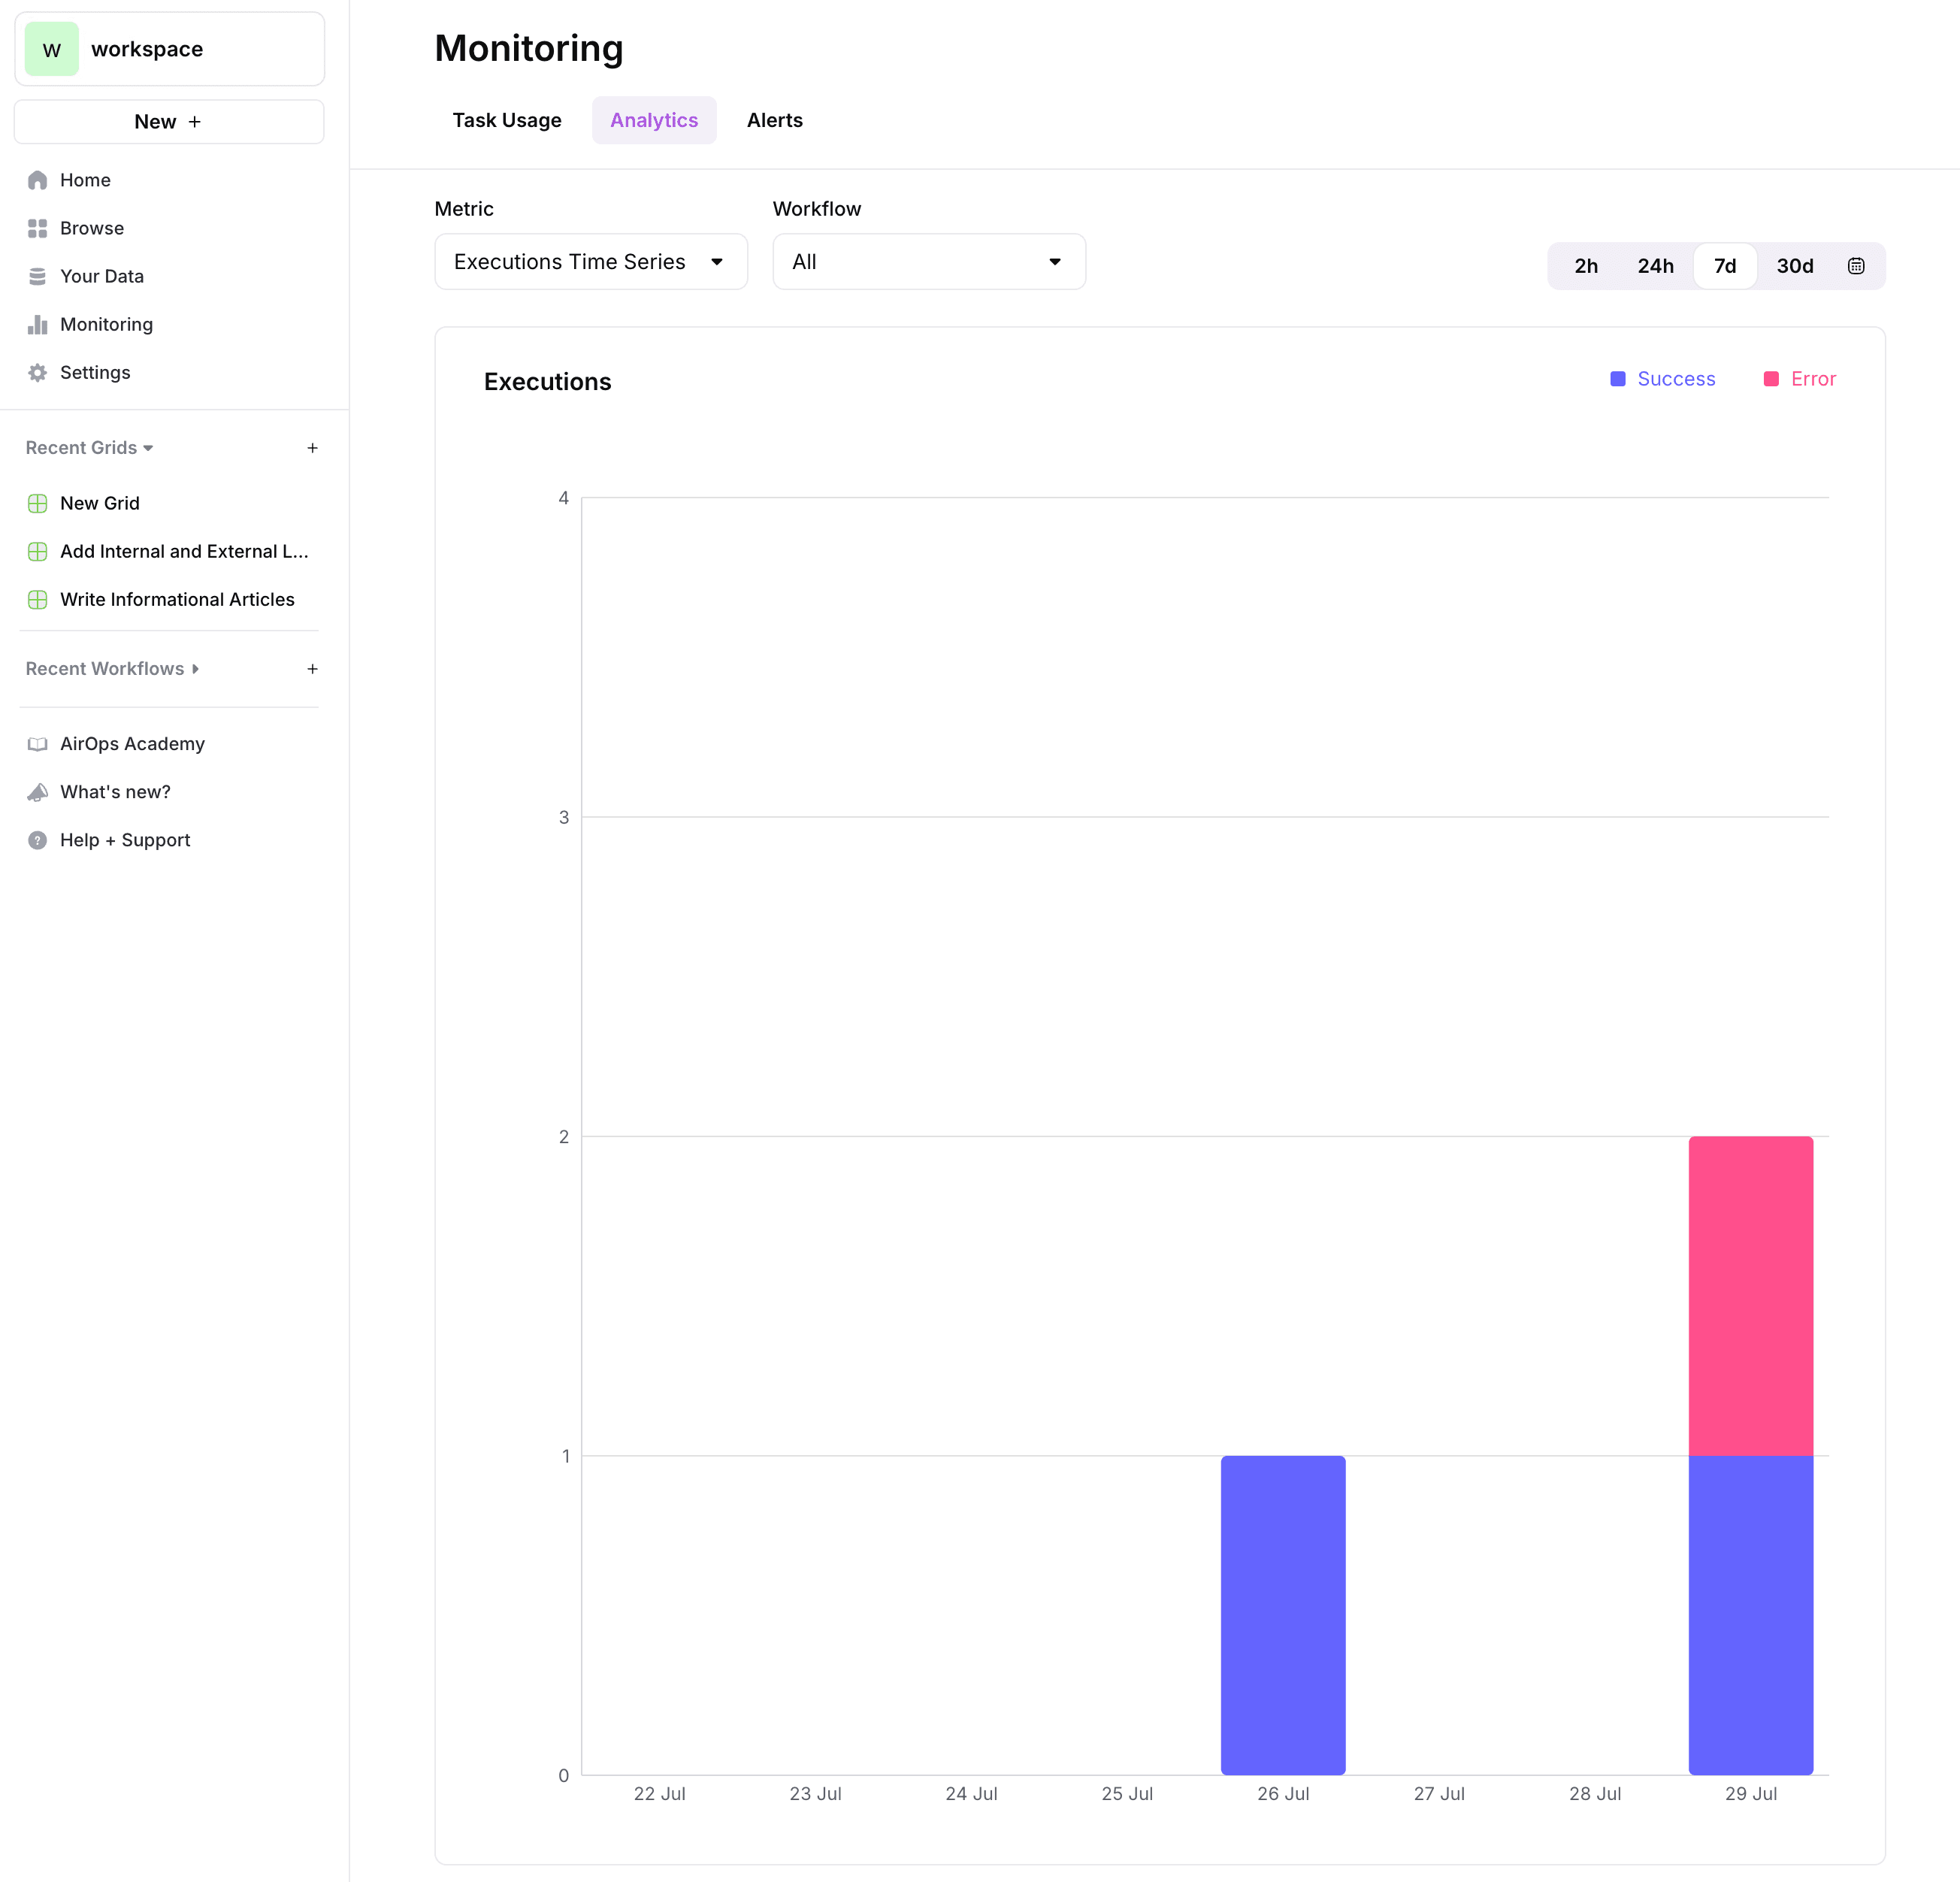Viewport: 1960px width, 1882px height.
Task: Click the Your Data database icon
Action: pos(37,276)
